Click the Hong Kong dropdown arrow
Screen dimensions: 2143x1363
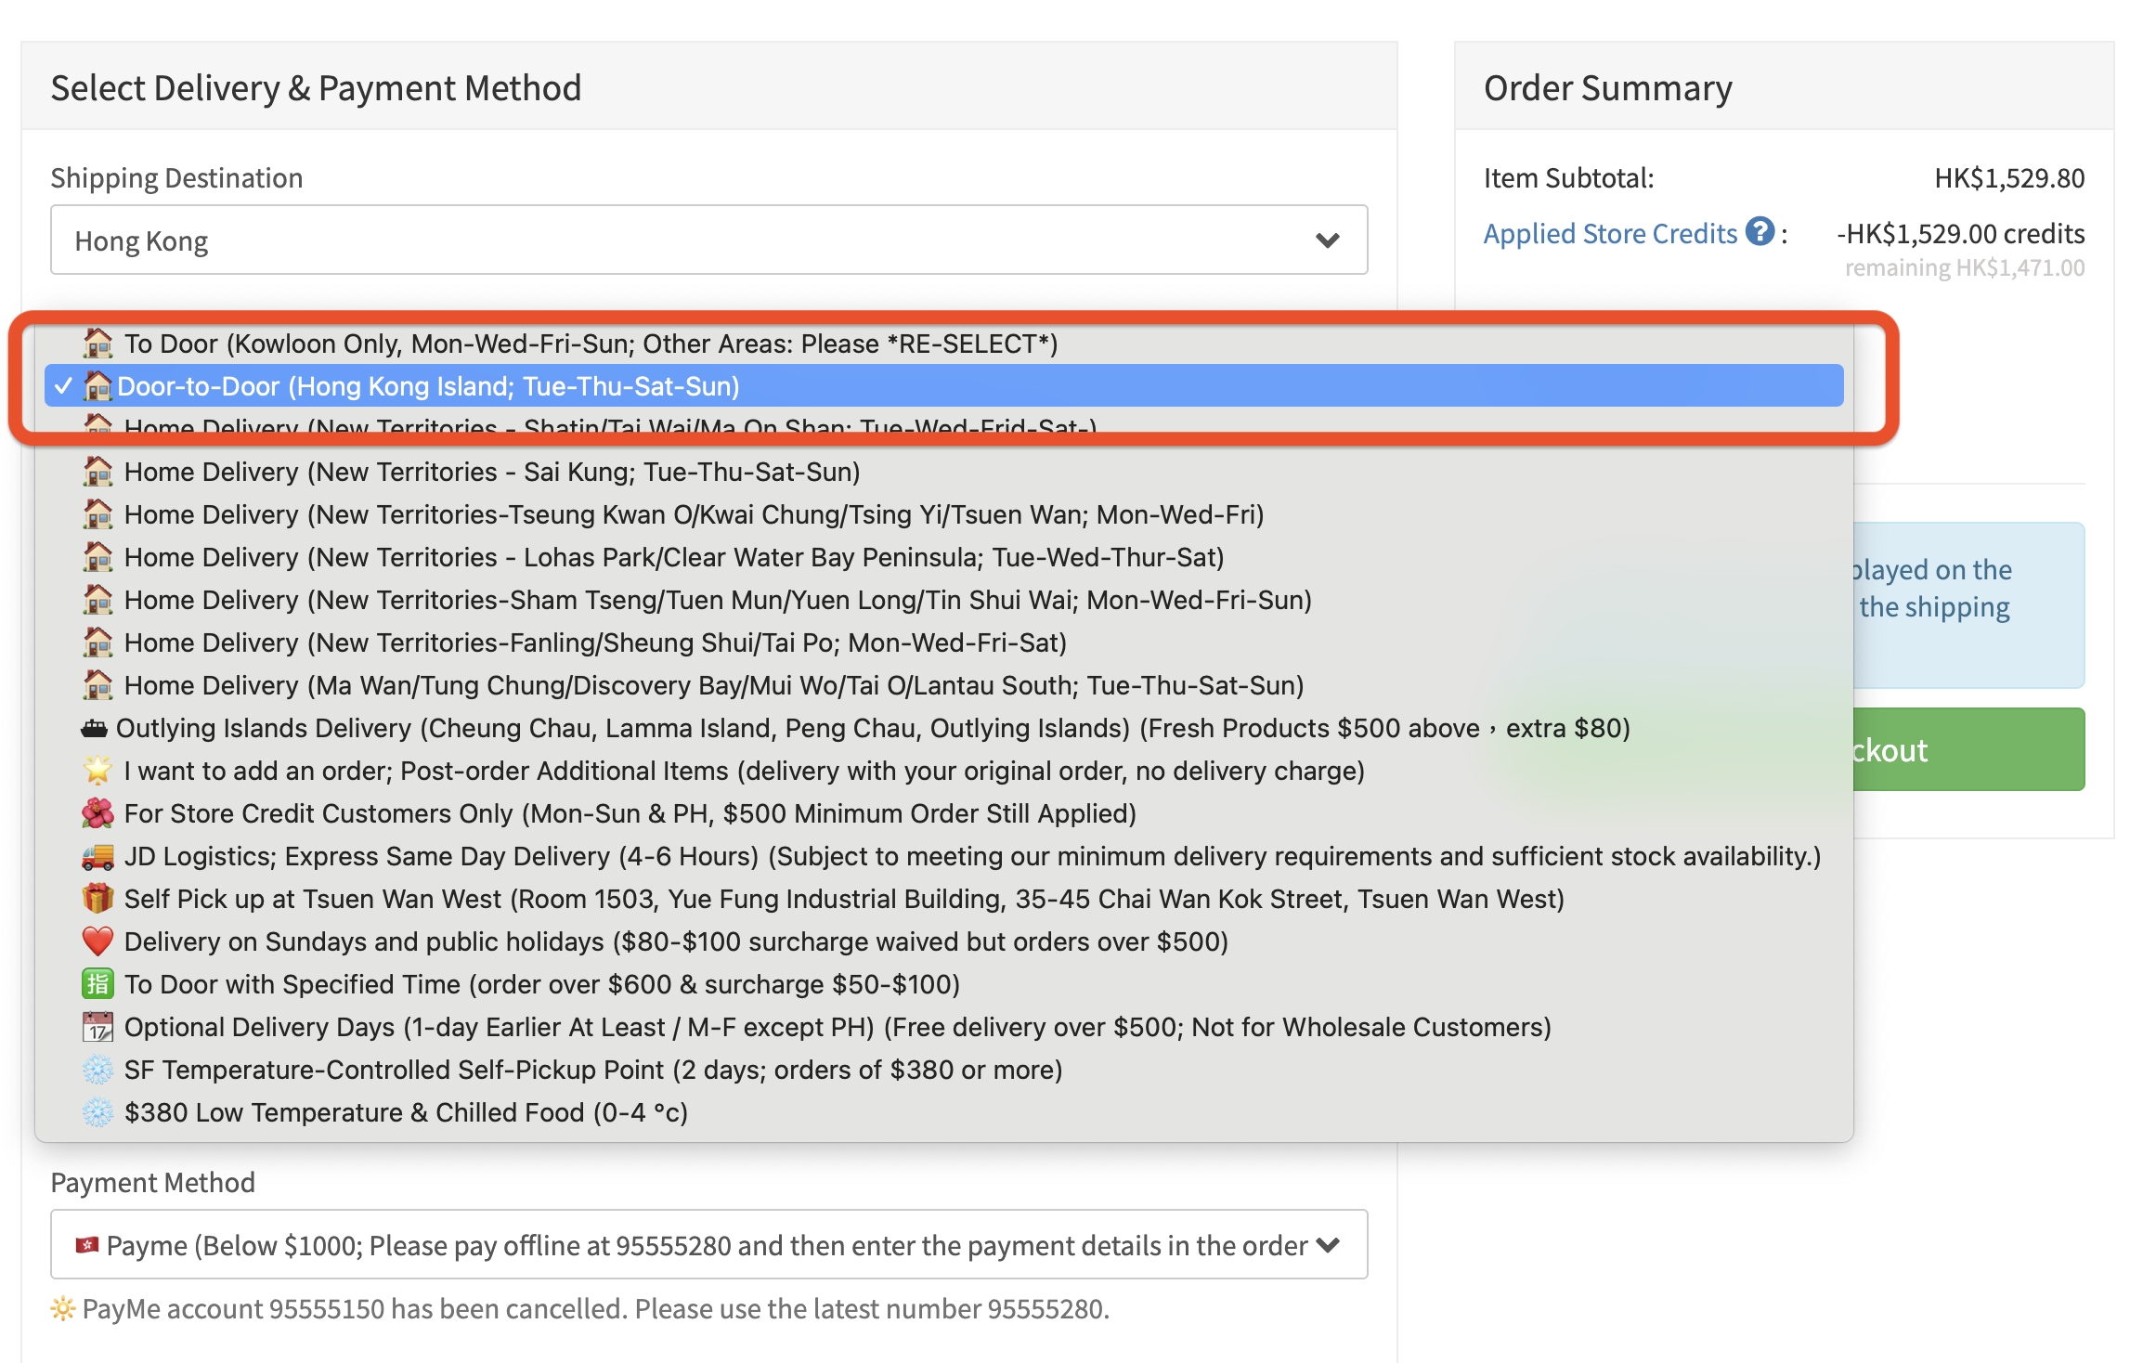(1328, 240)
